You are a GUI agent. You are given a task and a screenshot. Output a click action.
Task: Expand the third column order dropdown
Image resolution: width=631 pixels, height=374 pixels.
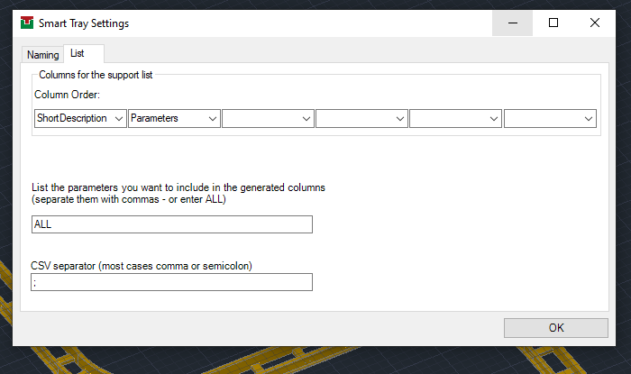click(268, 119)
